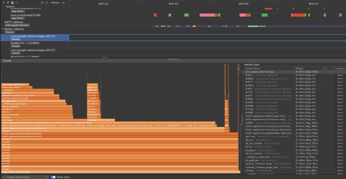The image size is (346, 179).
Task: Sort by the Category column header
Action: pyautogui.click(x=339, y=68)
